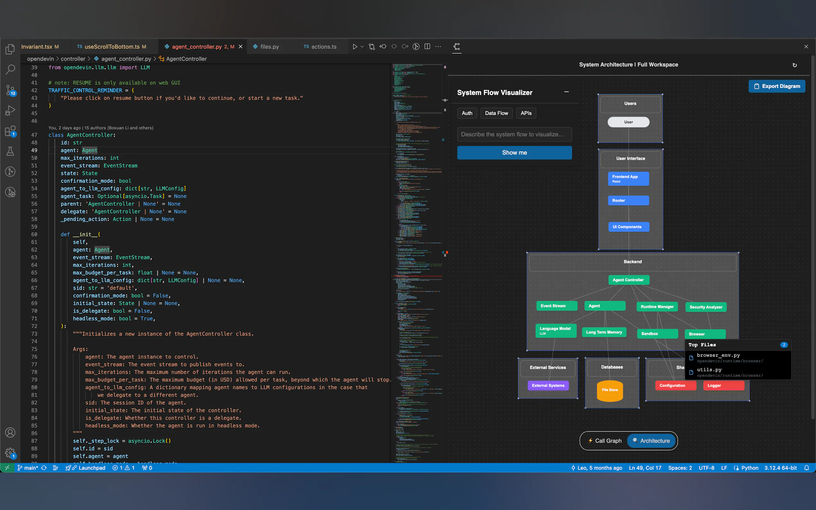Open the editor More Actions ellipsis menu
Image resolution: width=816 pixels, height=510 pixels.
tap(438, 47)
